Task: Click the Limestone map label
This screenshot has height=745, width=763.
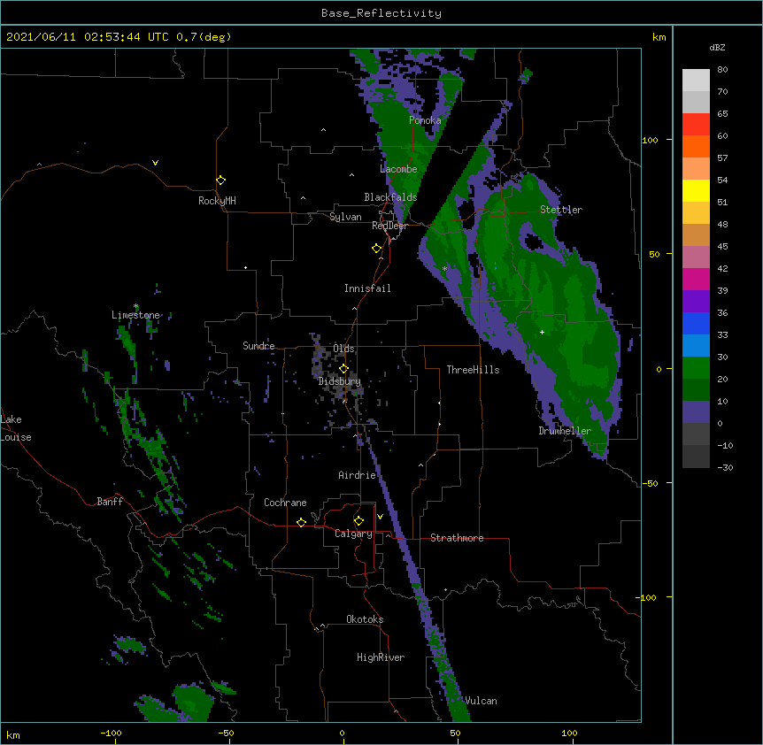Action: pyautogui.click(x=135, y=315)
